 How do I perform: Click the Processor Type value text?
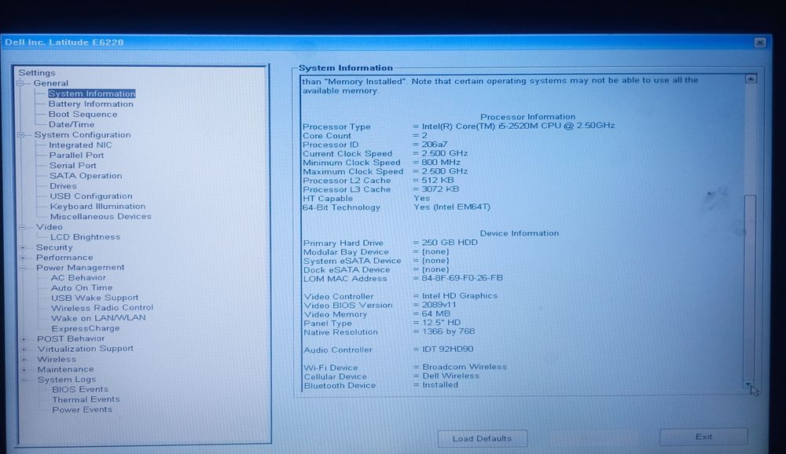click(518, 126)
